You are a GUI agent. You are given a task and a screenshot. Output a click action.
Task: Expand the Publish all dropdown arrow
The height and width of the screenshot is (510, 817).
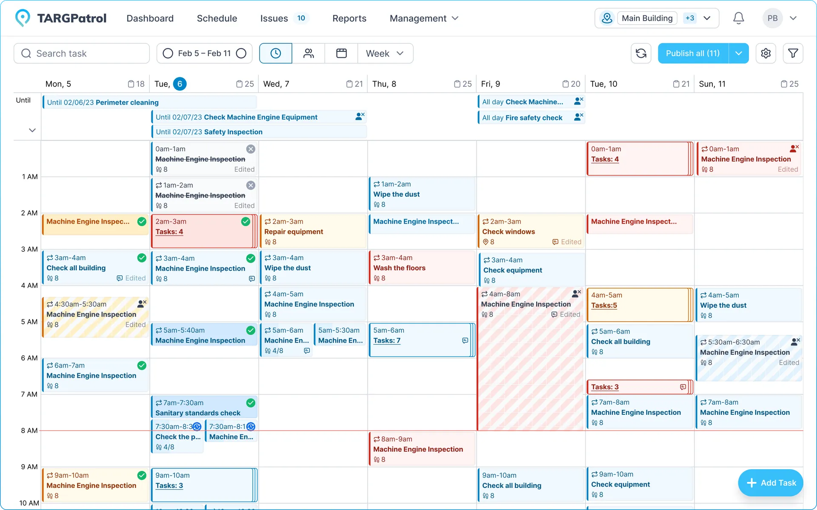coord(739,53)
